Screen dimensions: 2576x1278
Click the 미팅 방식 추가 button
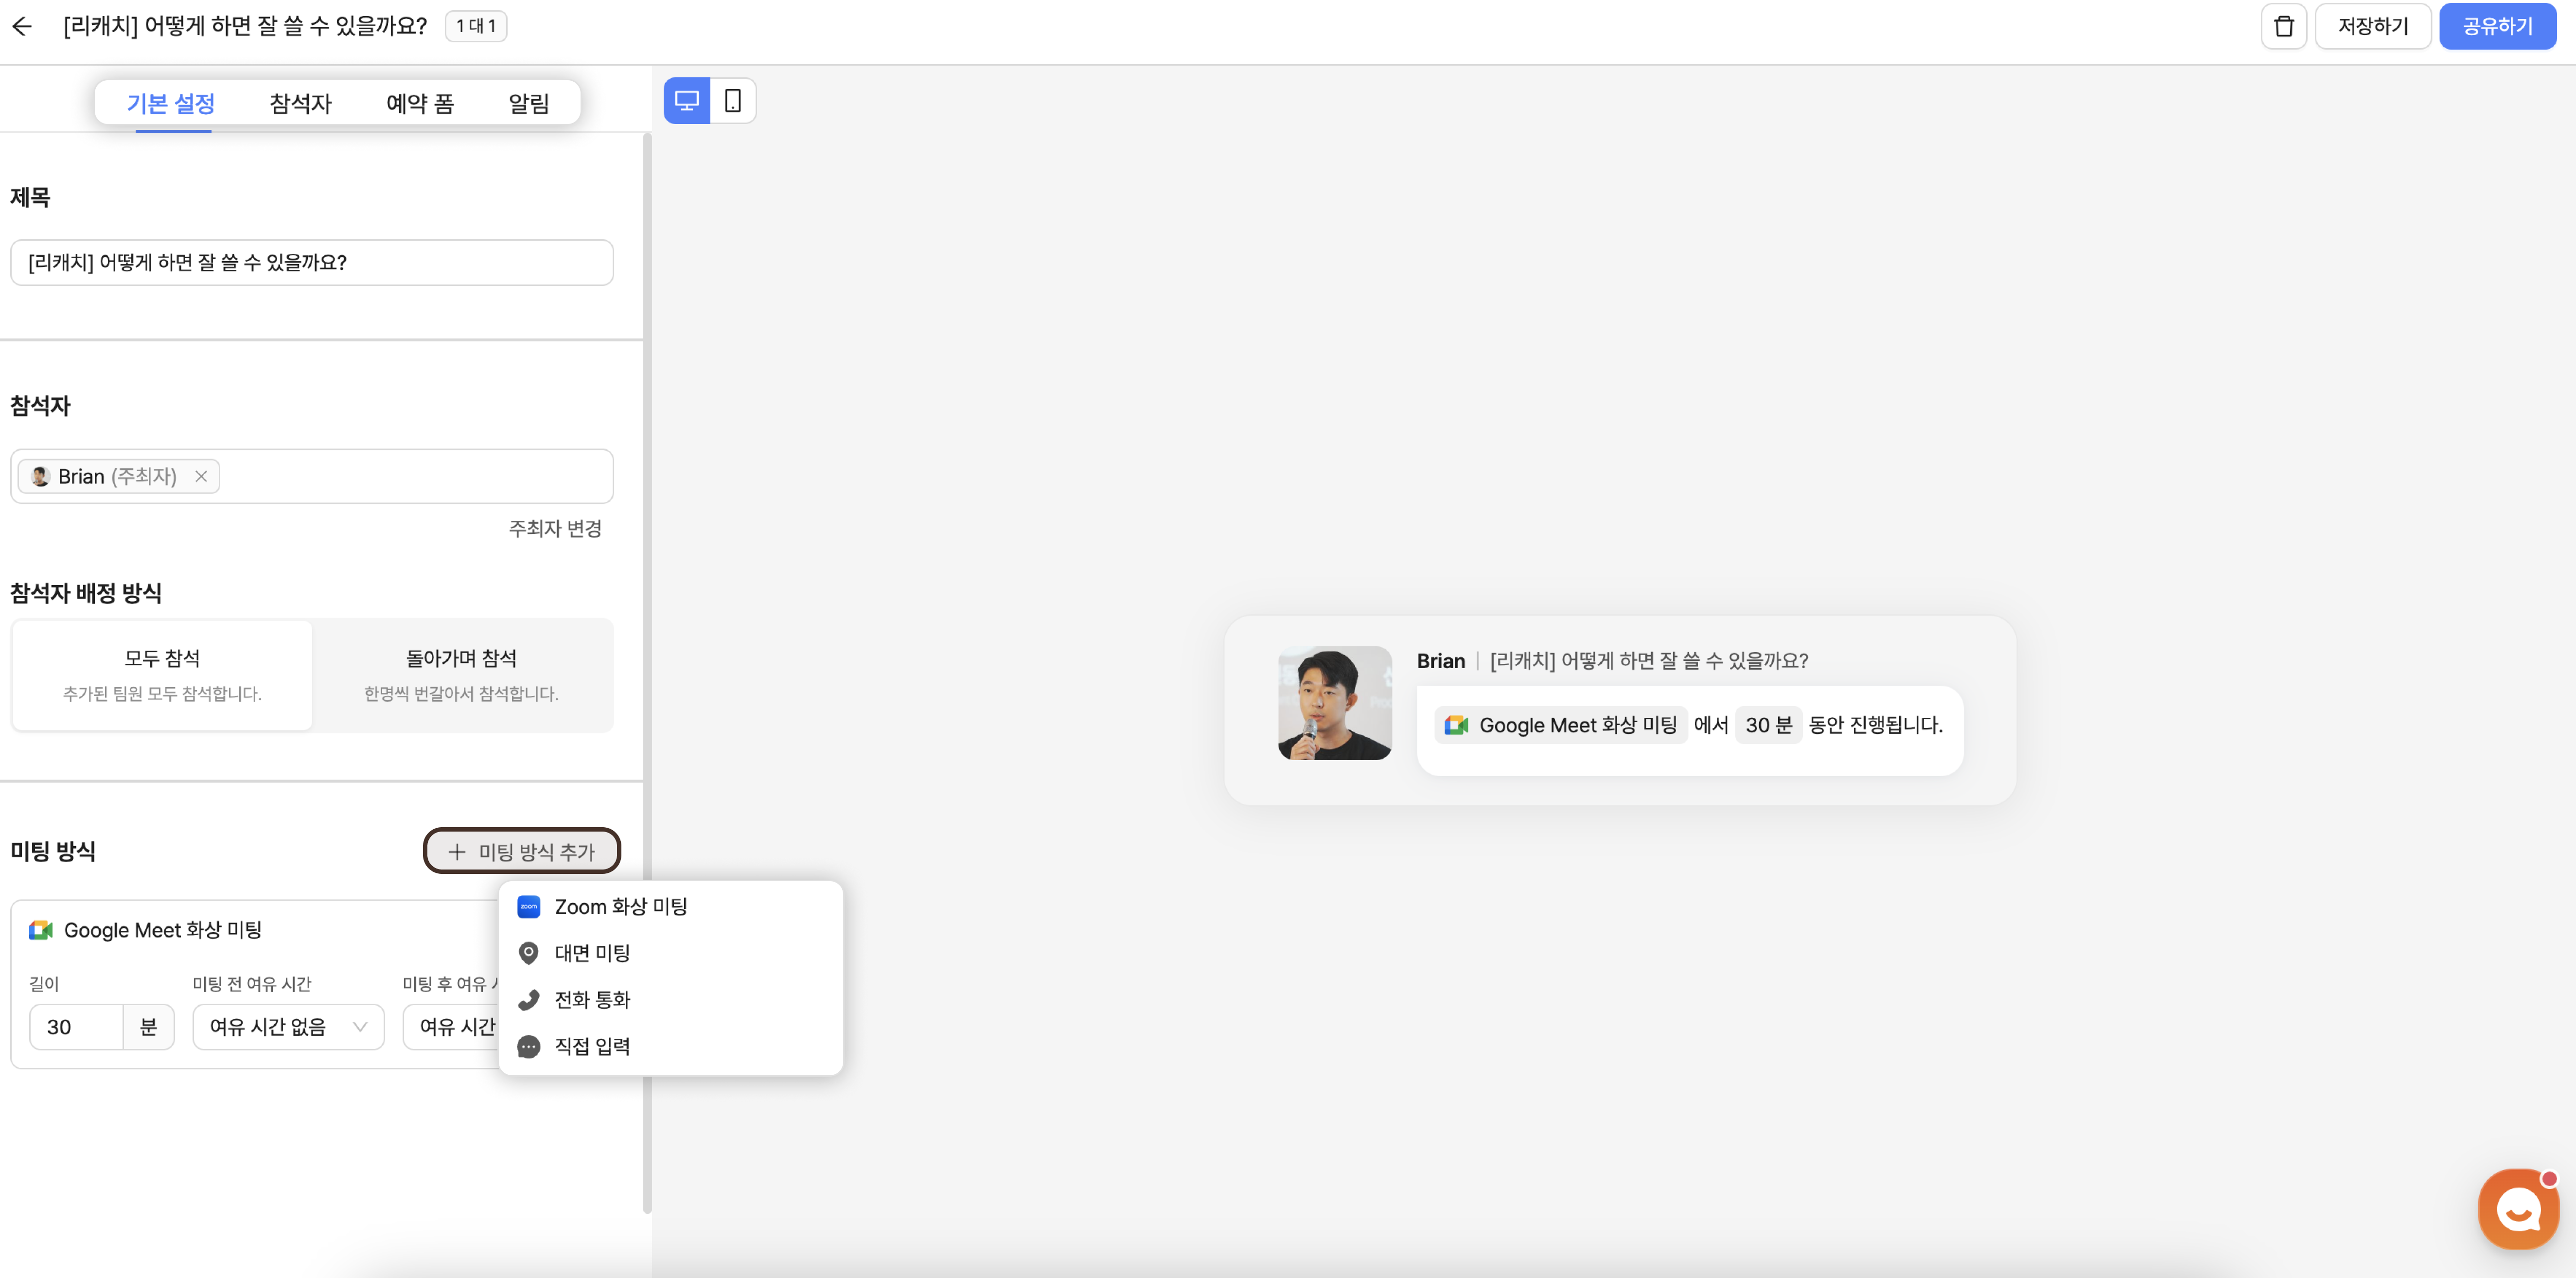pyautogui.click(x=521, y=851)
